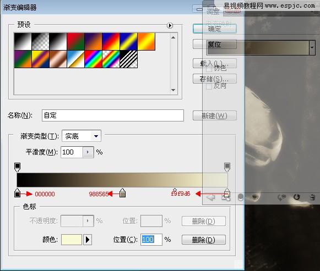
Task: Click the 位置(C) position field showing 100
Action: tap(151, 240)
